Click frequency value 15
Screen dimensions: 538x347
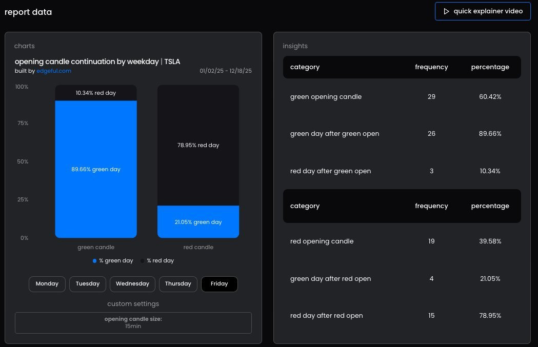(431, 315)
